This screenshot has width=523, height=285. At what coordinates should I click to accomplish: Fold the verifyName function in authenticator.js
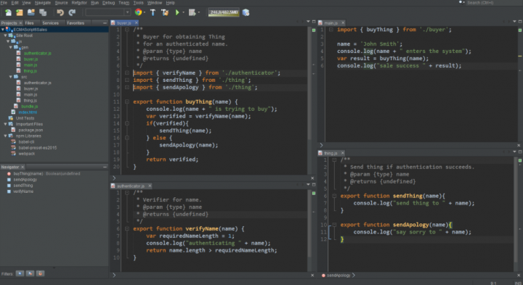click(127, 228)
